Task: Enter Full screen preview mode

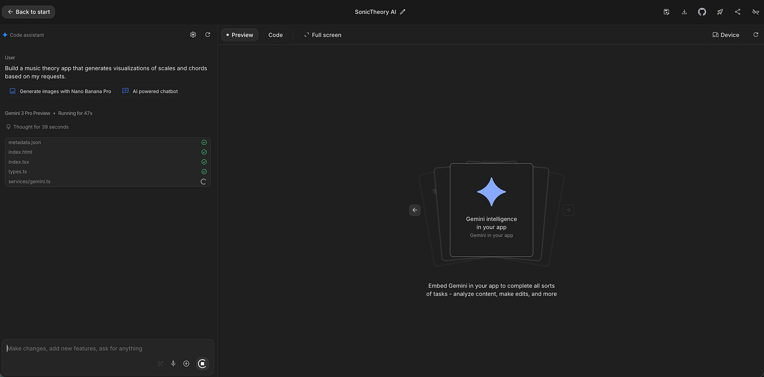Action: coord(322,35)
